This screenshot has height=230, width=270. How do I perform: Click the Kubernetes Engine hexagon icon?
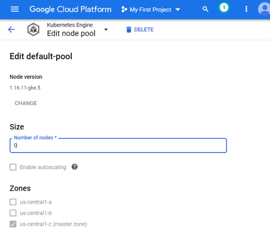pyautogui.click(x=33, y=30)
